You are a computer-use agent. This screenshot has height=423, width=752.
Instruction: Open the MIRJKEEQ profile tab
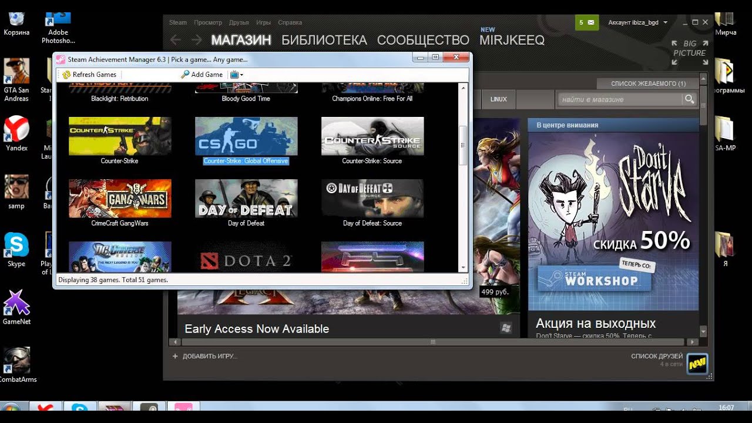pyautogui.click(x=512, y=40)
